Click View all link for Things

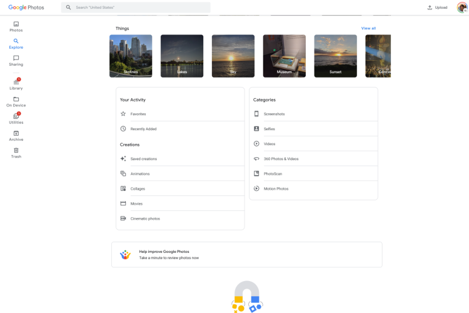coord(368,28)
